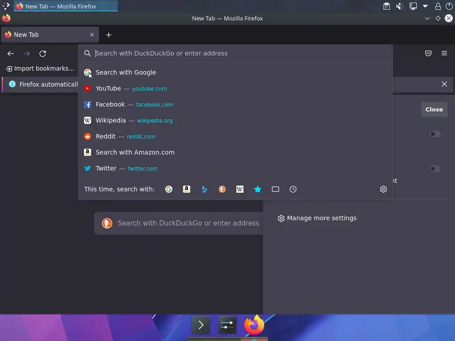Search this time with Wikipedia icon
The height and width of the screenshot is (341, 455).
pos(240,189)
